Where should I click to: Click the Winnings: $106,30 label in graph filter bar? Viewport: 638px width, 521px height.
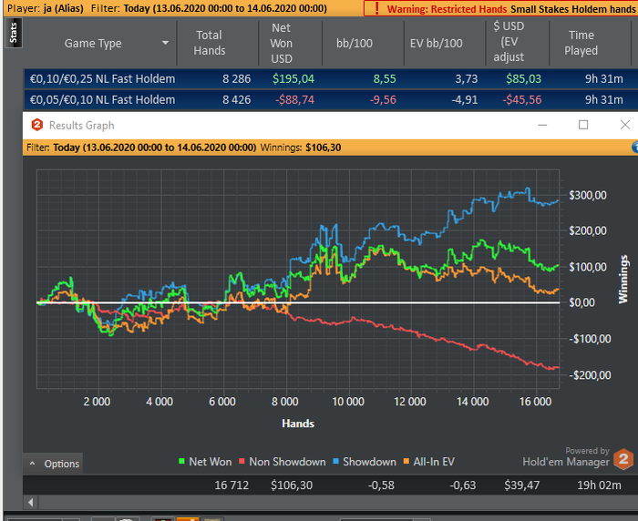click(301, 148)
